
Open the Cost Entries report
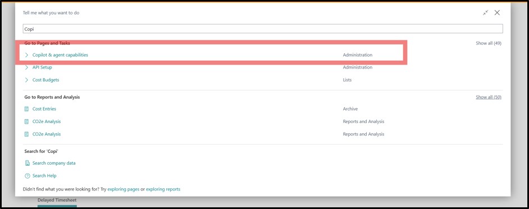tap(44, 109)
